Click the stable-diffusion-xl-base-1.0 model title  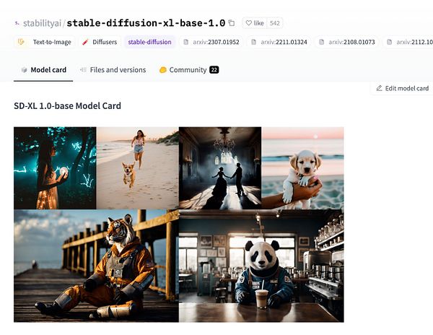(x=146, y=23)
